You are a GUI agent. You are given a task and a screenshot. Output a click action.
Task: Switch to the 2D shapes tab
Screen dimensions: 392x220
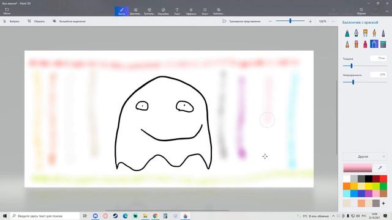(x=135, y=11)
